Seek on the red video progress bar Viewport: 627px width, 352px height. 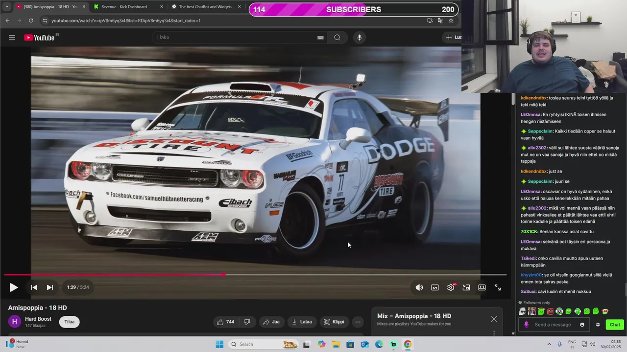point(255,275)
